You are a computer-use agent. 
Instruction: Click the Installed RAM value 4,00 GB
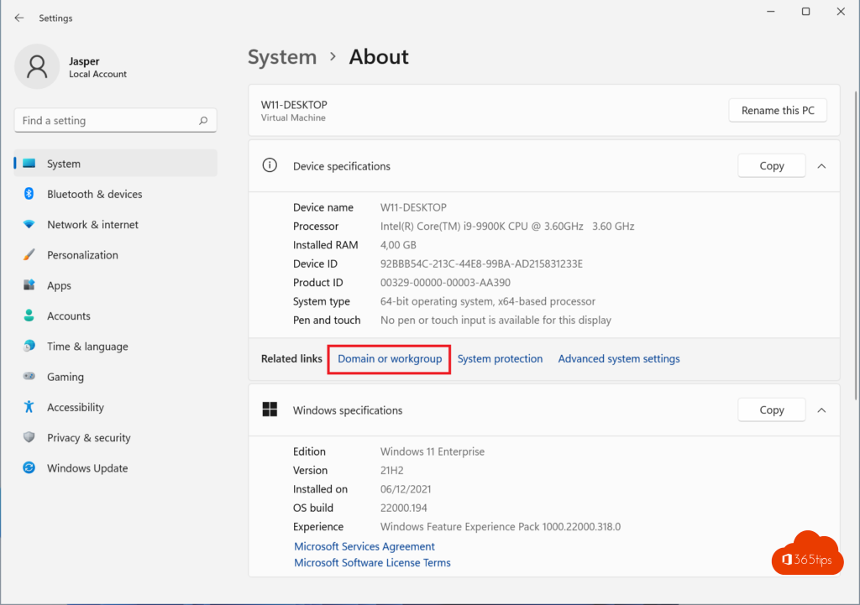398,245
